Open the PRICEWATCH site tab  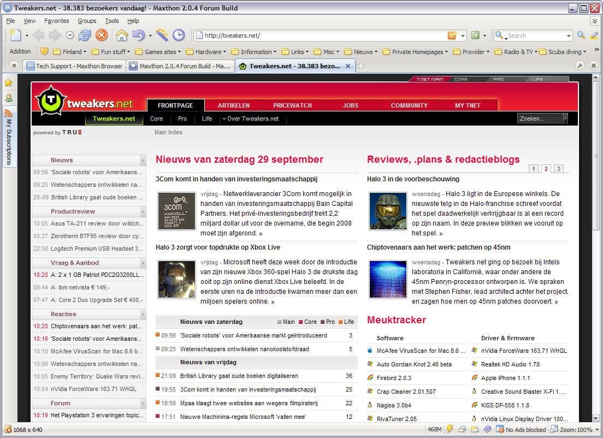pyautogui.click(x=292, y=105)
